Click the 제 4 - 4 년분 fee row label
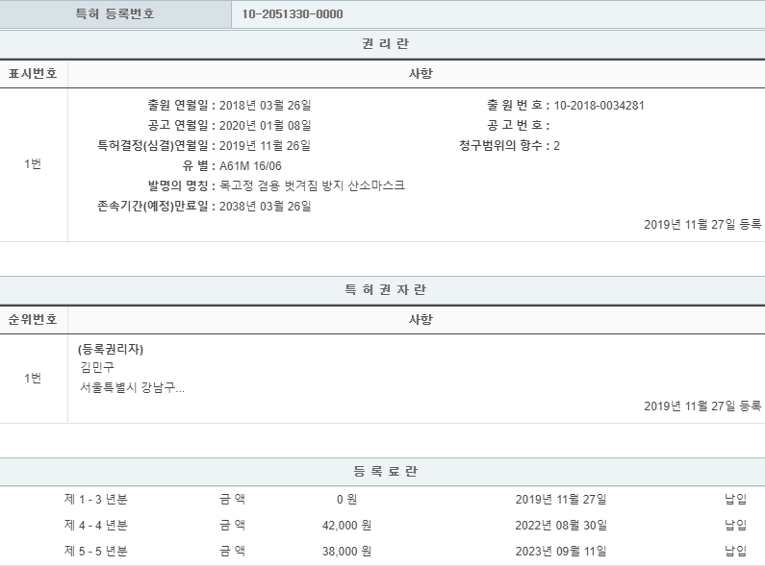Screen dimensions: 765x566 (x=95, y=525)
